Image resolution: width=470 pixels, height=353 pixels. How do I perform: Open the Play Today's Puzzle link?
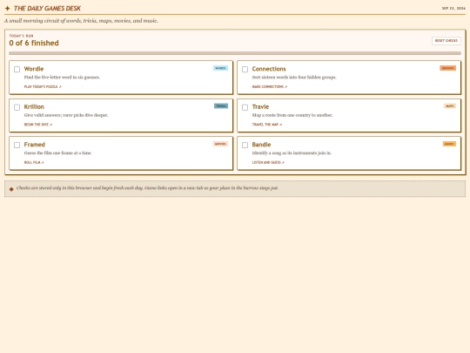click(43, 86)
